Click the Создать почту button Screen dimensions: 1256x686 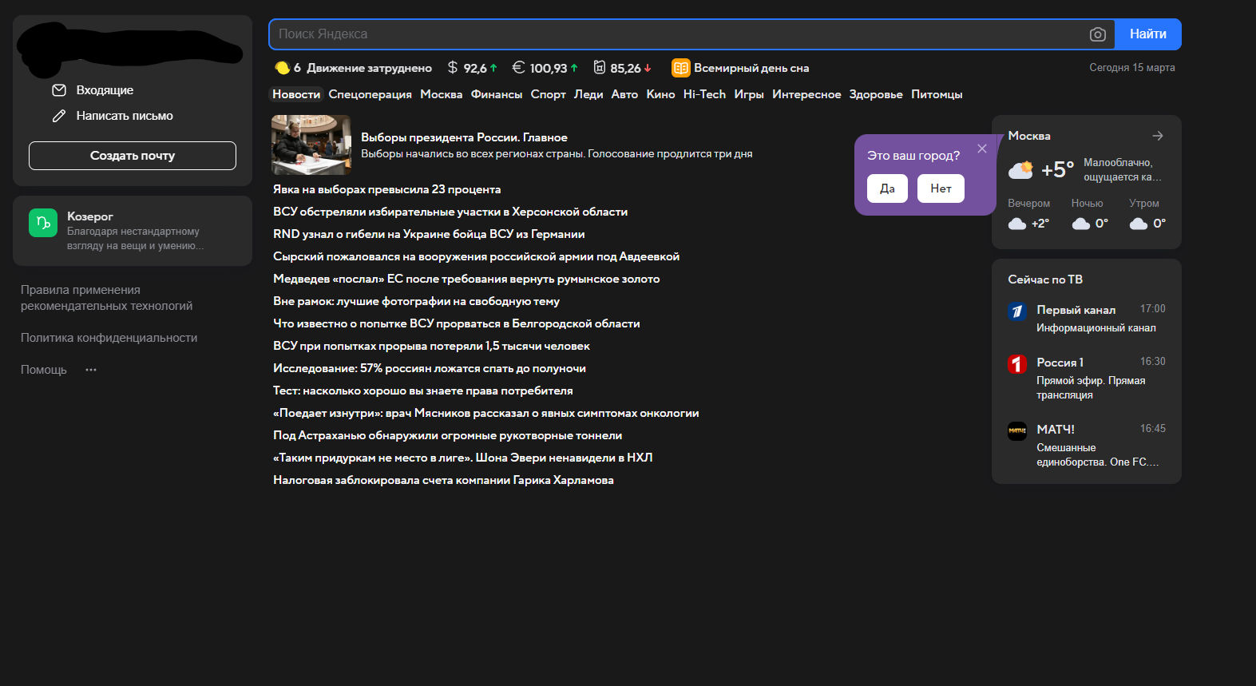(133, 156)
